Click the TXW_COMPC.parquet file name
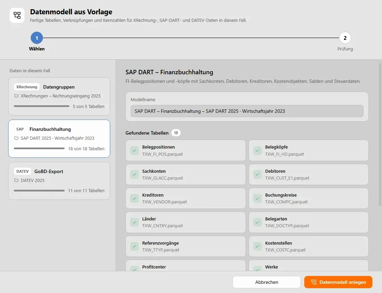The height and width of the screenshot is (293, 382). [286, 202]
